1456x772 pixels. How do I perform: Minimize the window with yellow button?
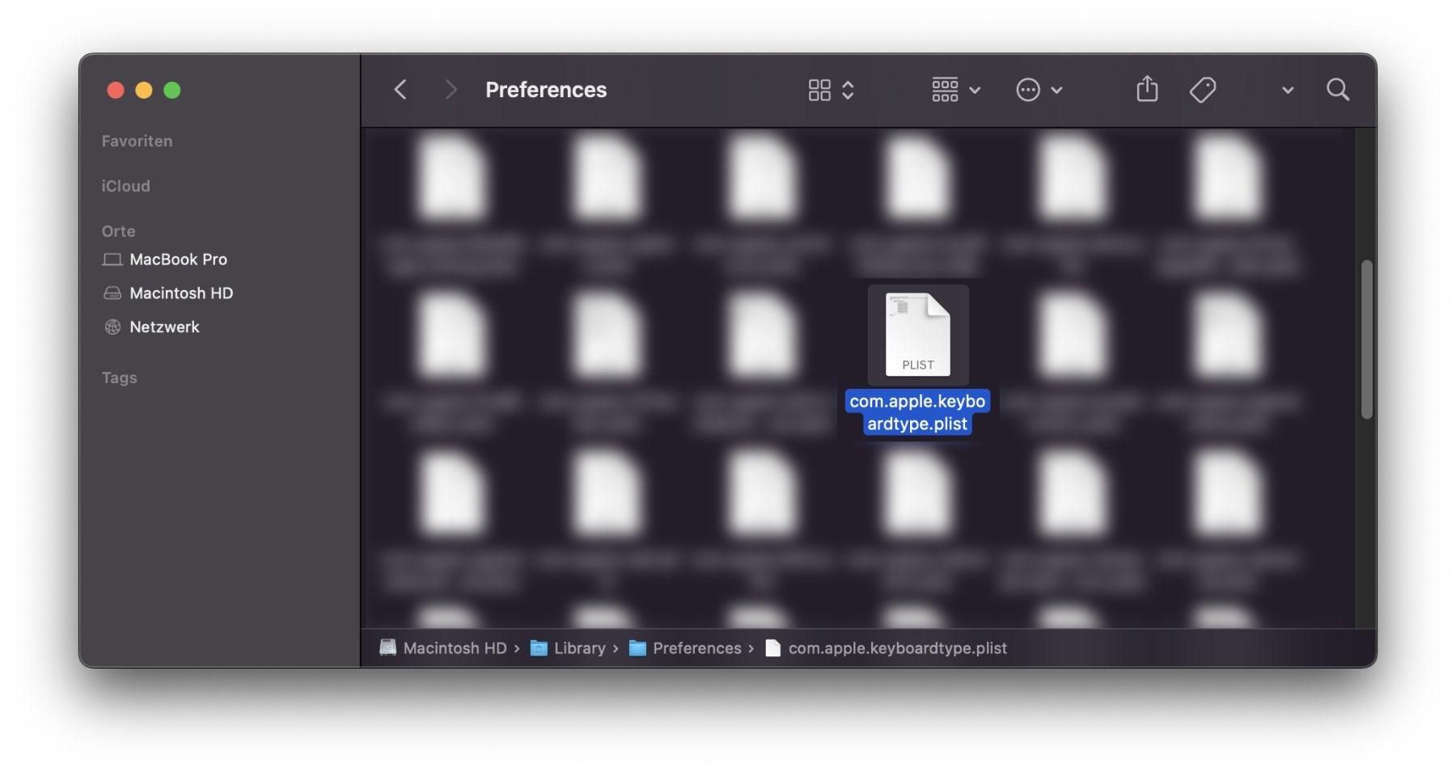144,91
